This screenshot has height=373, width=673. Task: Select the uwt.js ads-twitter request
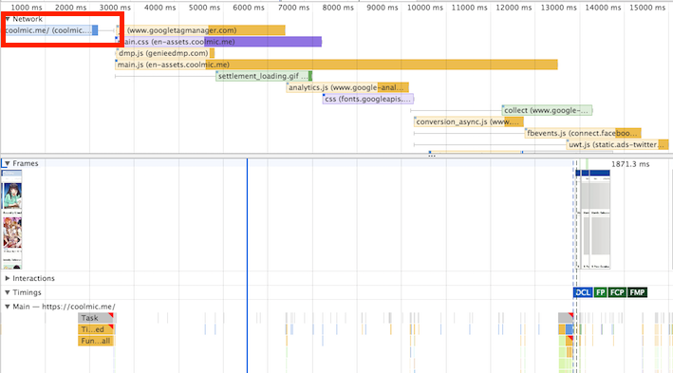618,144
